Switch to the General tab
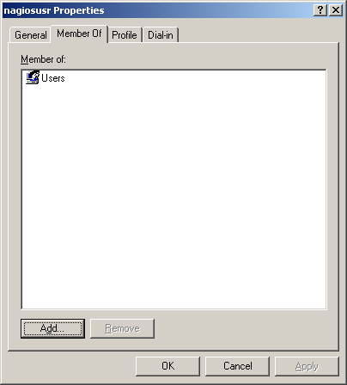This screenshot has width=347, height=385. point(31,35)
